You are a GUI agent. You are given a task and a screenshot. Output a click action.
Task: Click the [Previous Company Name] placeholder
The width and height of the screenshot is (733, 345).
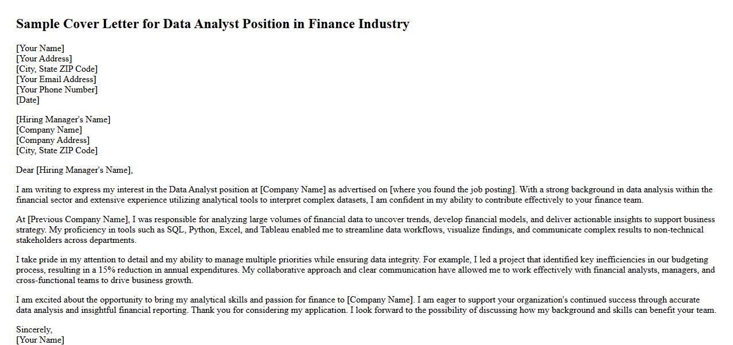(79, 219)
